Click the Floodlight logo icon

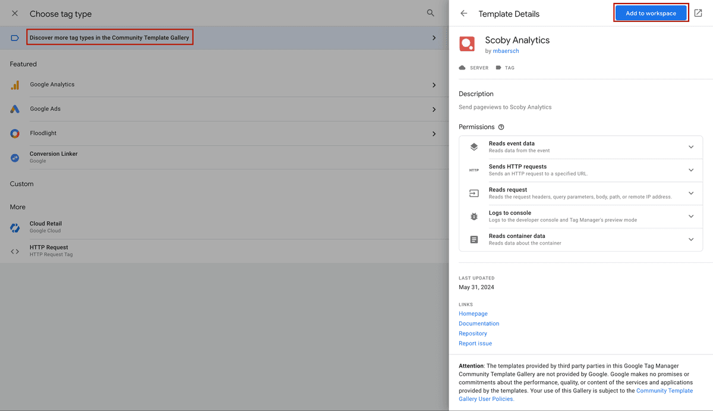(x=15, y=134)
